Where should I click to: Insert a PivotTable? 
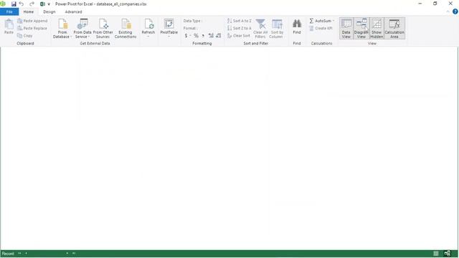[x=169, y=27]
